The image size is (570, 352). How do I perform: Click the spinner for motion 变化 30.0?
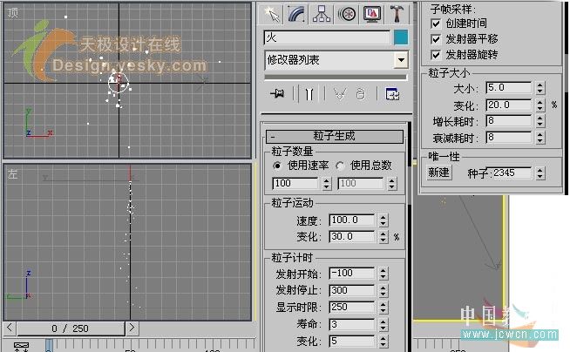point(383,237)
